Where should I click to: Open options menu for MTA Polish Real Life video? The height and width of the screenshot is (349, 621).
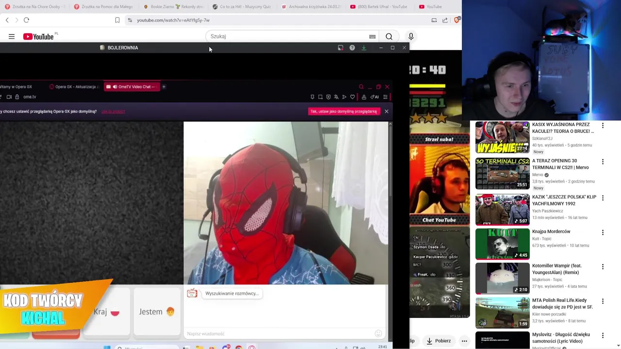coord(603,301)
